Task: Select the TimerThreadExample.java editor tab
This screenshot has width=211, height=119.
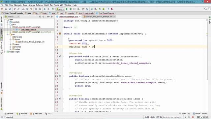Action: pyautogui.click(x=68, y=17)
